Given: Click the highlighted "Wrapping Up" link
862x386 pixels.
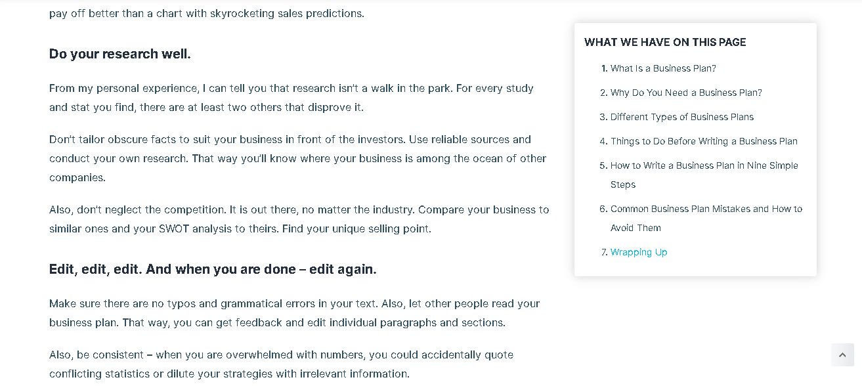Looking at the screenshot, I should [x=639, y=252].
